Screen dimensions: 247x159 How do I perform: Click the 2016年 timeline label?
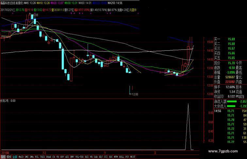click(5, 153)
